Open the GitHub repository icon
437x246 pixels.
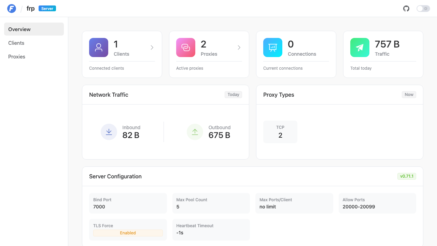pyautogui.click(x=406, y=9)
